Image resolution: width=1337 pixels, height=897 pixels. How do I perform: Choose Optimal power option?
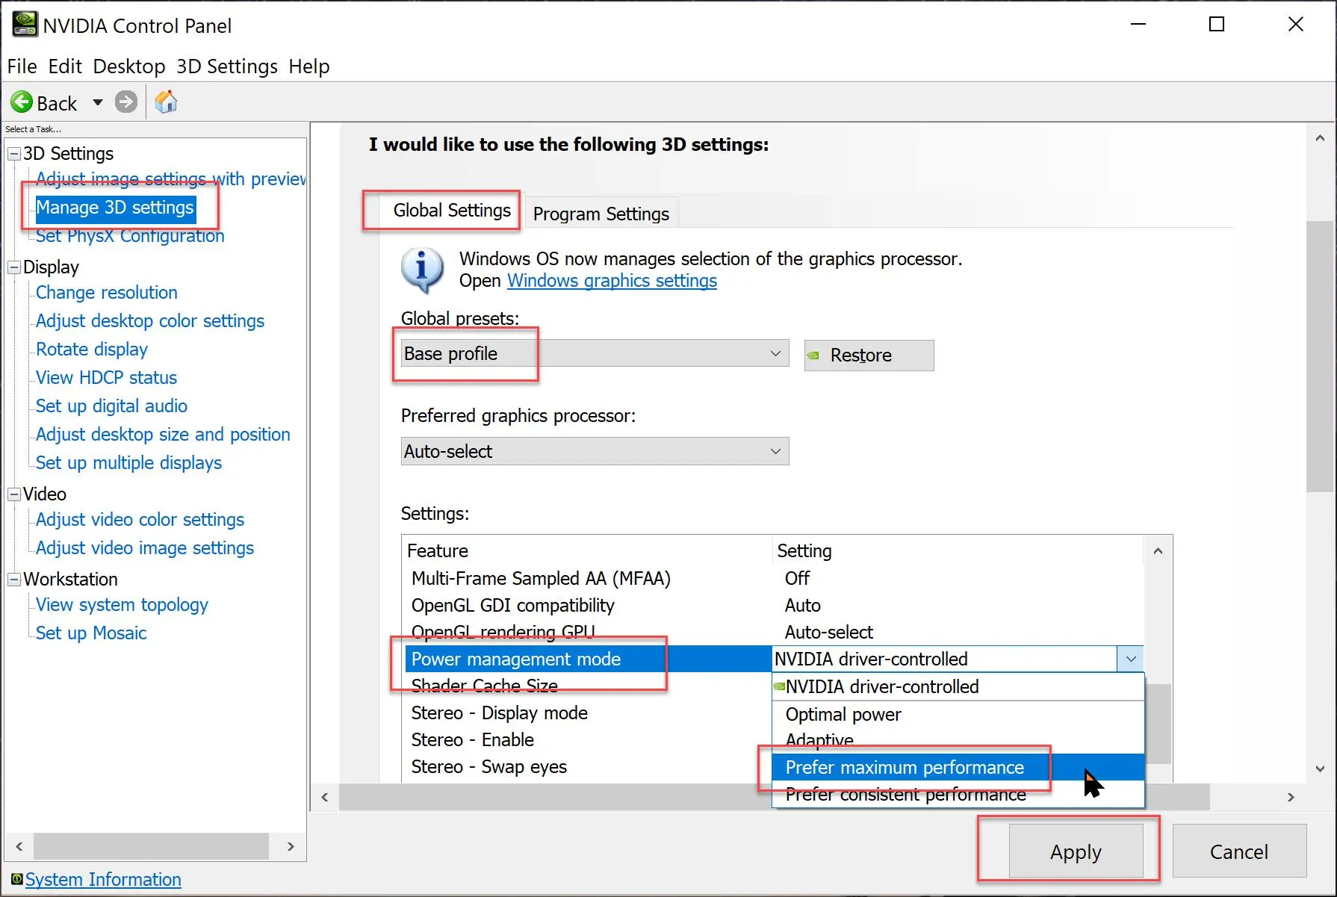958,715
